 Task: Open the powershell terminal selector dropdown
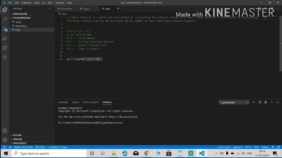click(234, 102)
